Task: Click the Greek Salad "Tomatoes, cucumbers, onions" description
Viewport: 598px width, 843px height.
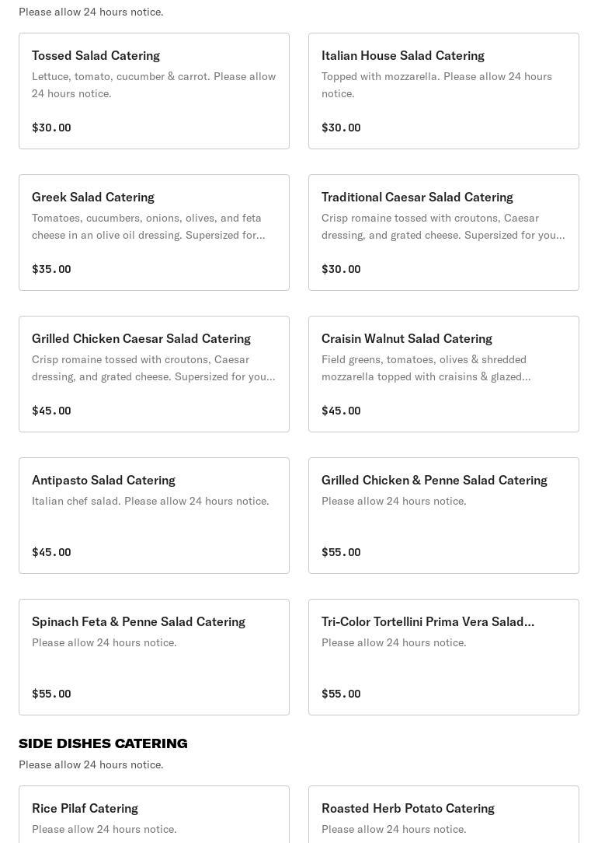Action: tap(148, 226)
